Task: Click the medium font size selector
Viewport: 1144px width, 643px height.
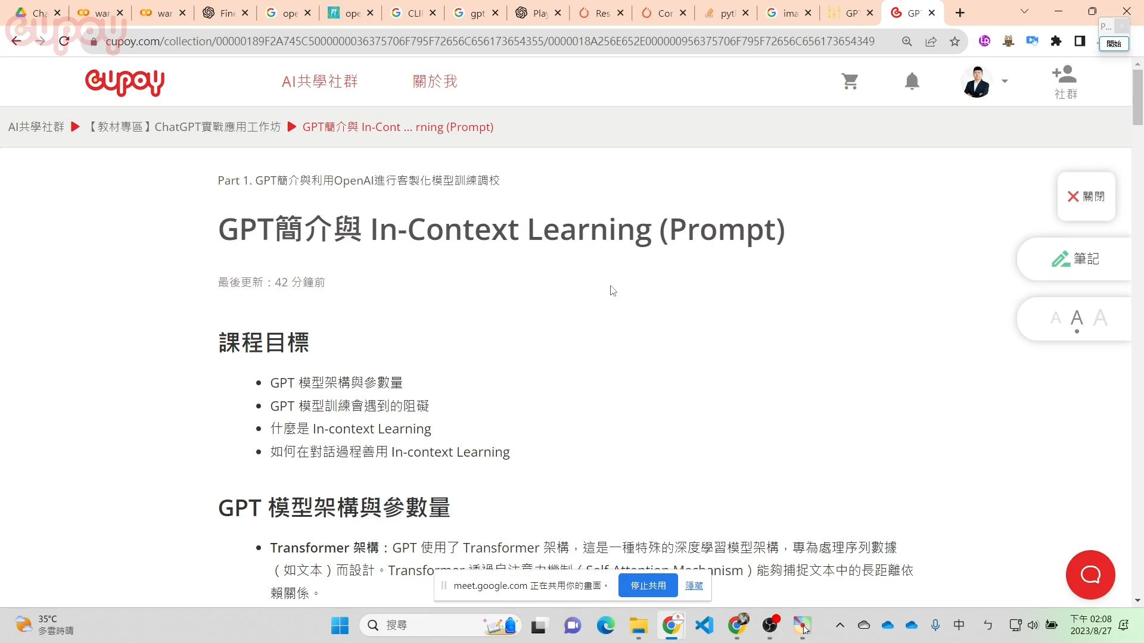Action: (1077, 317)
